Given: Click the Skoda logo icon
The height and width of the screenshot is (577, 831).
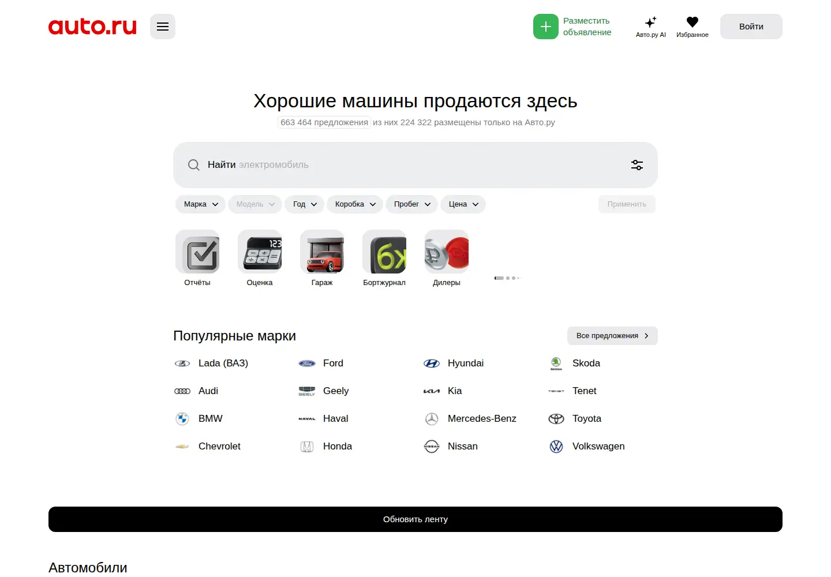Looking at the screenshot, I should click(x=556, y=364).
